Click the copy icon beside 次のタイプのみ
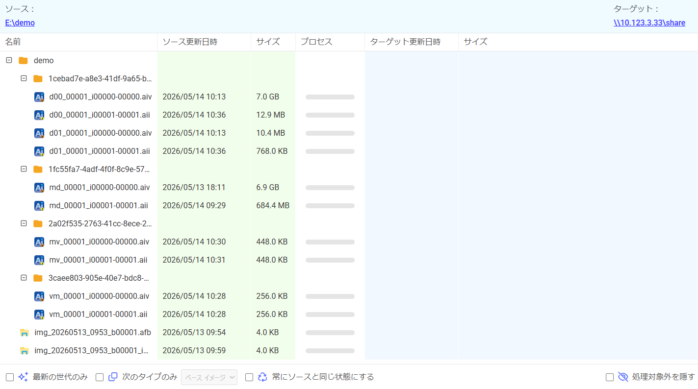The height and width of the screenshot is (389, 698). pos(113,377)
